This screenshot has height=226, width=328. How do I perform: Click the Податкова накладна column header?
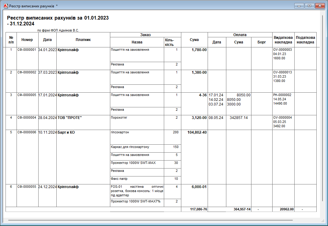(x=305, y=40)
